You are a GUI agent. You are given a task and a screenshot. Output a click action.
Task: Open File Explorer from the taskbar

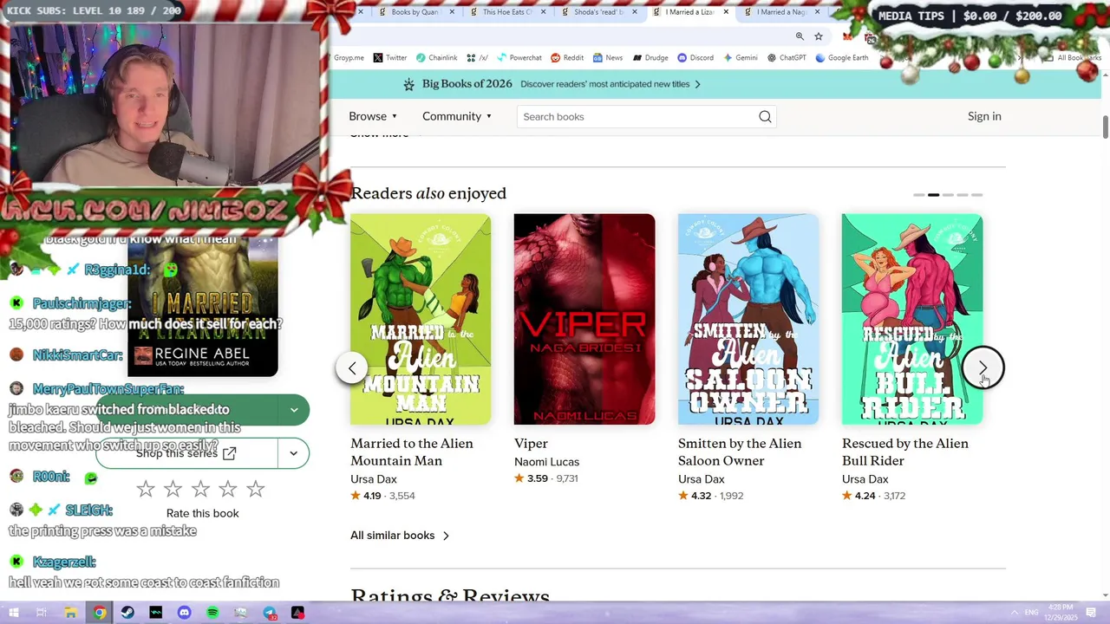click(71, 613)
